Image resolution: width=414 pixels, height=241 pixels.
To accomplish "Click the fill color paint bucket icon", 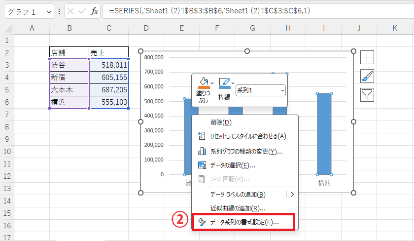I will pos(204,83).
